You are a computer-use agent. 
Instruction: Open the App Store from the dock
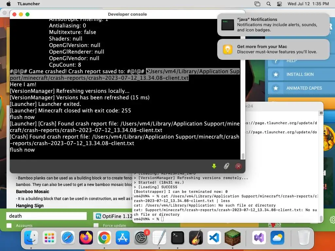click(123, 237)
